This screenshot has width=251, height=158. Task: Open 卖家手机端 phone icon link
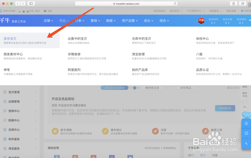click(1, 11)
